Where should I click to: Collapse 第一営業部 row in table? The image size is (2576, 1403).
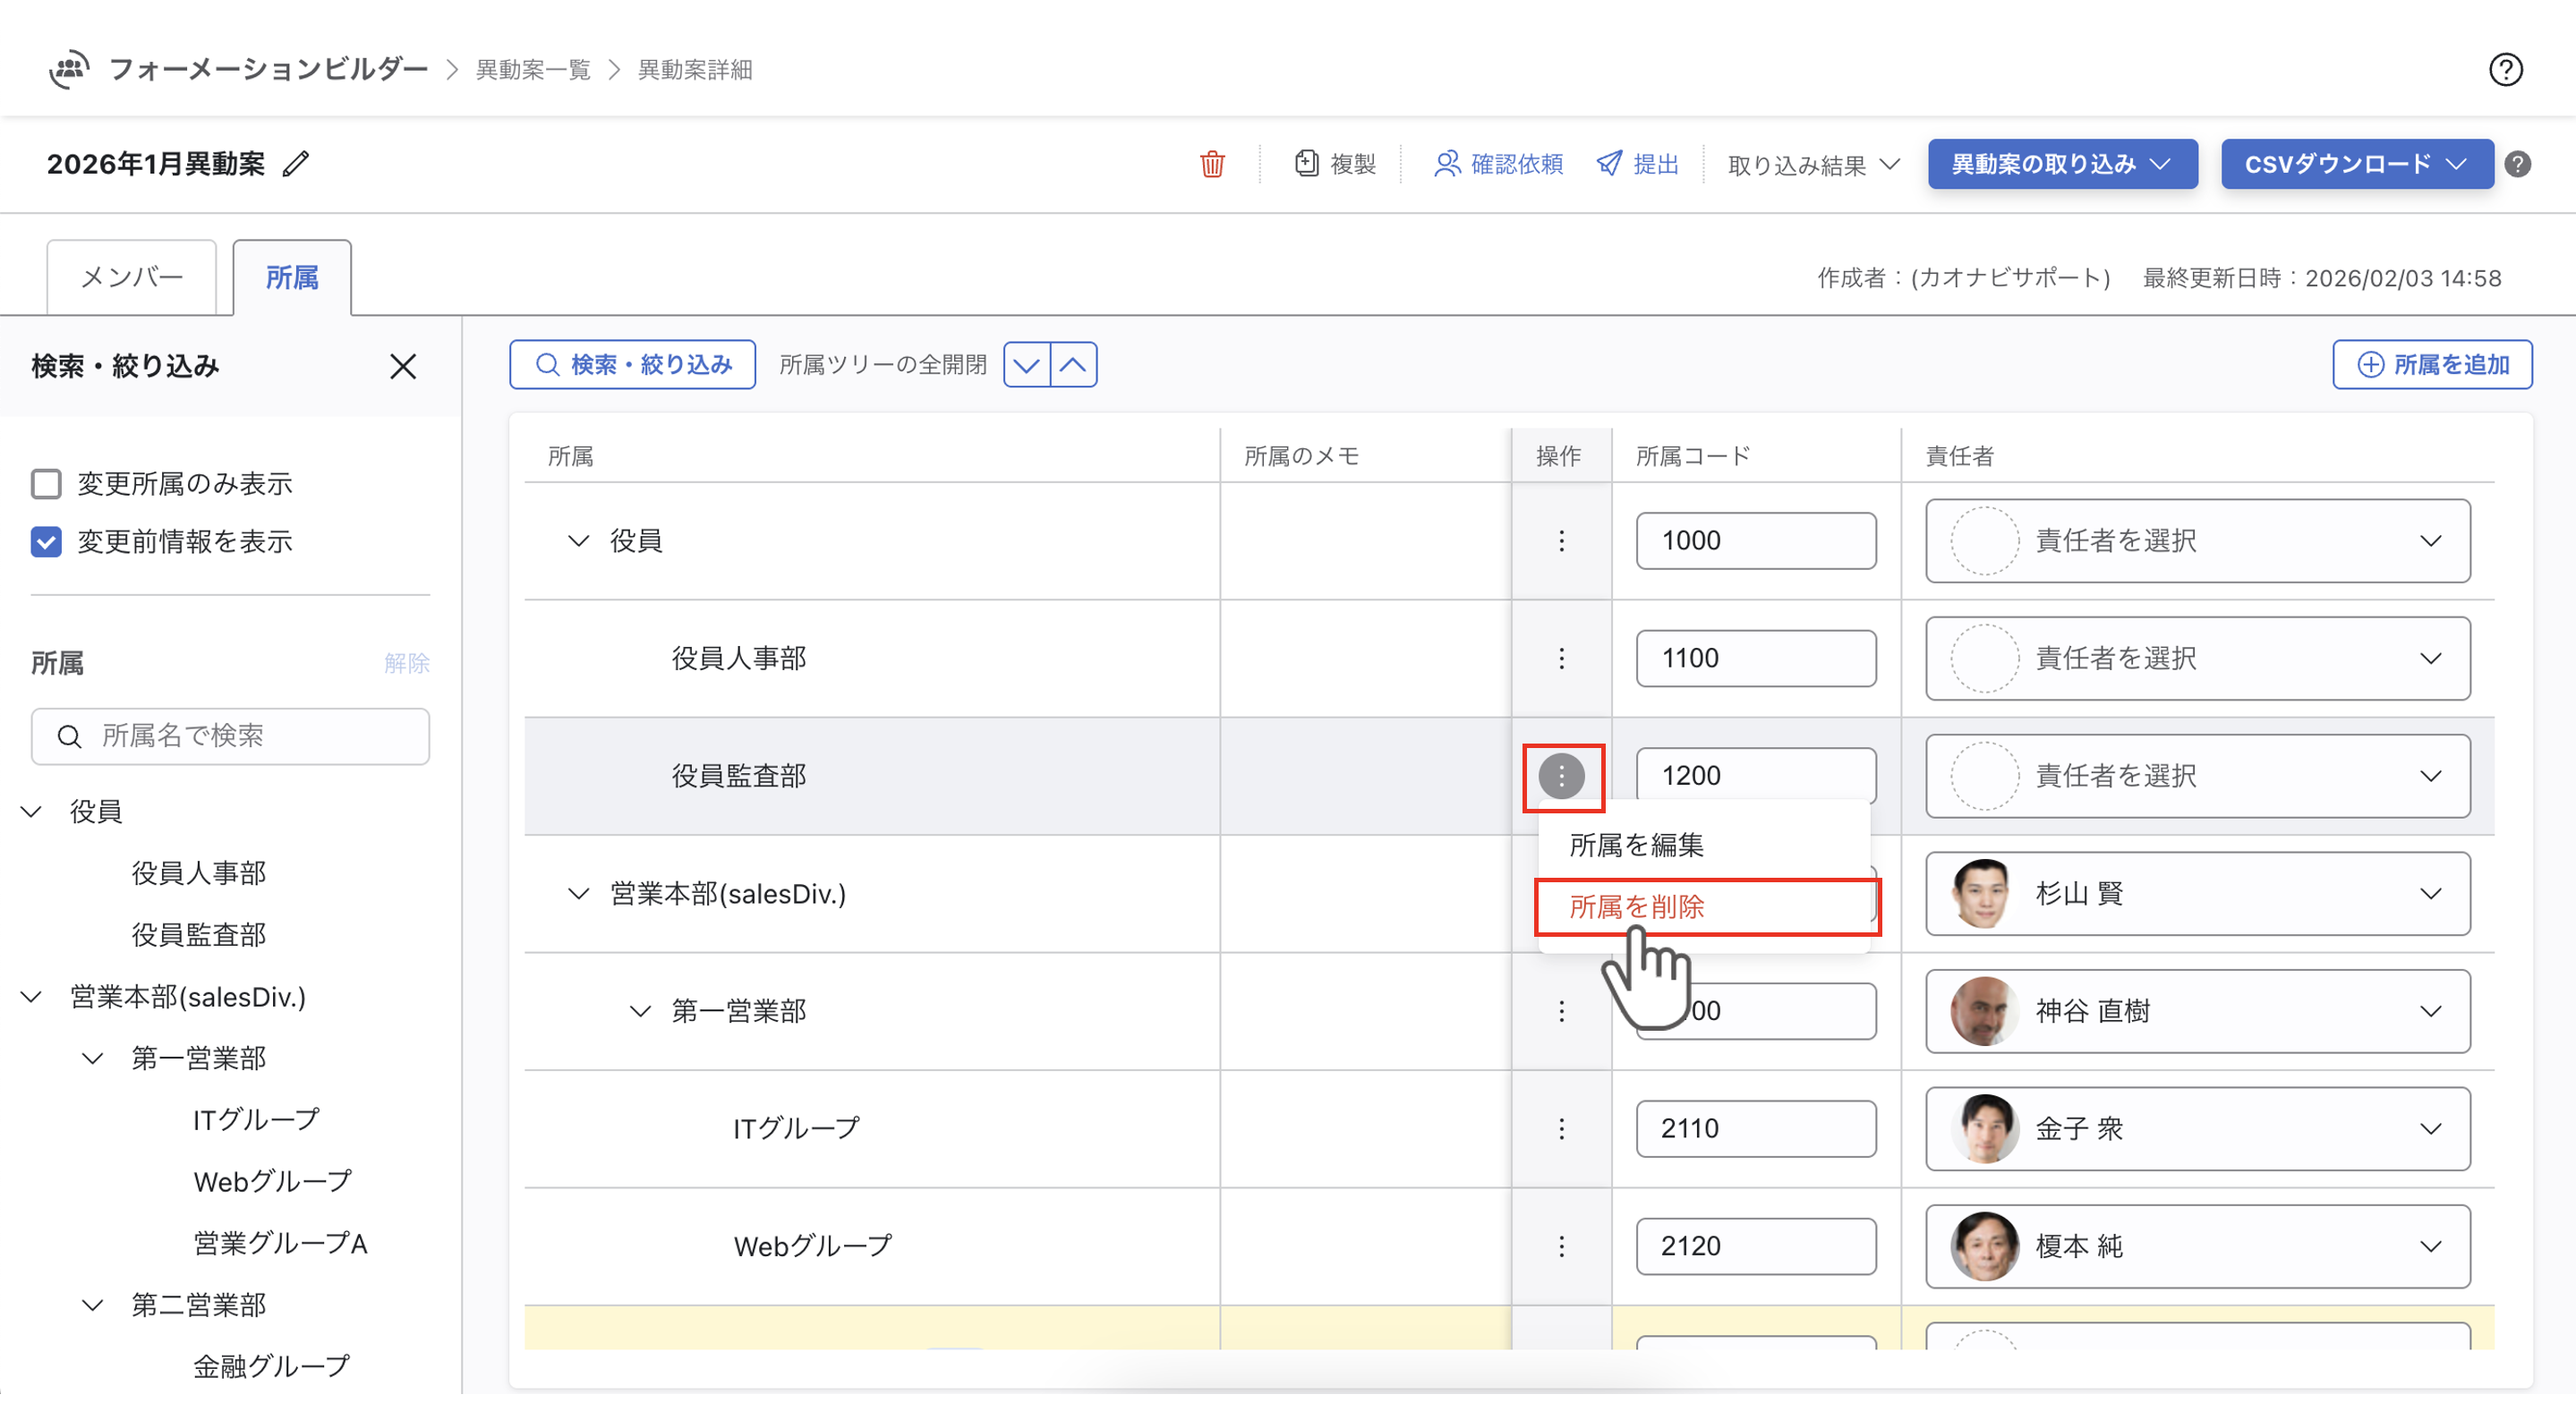point(640,1011)
